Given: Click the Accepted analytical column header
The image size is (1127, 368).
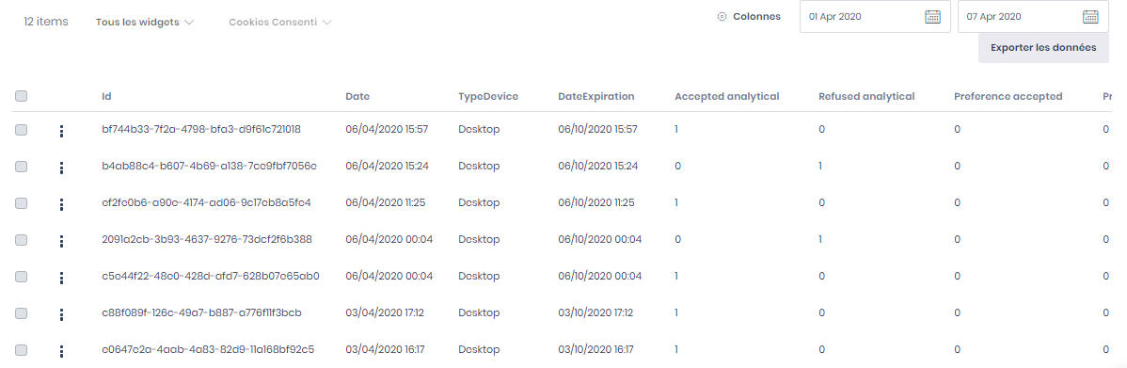Looking at the screenshot, I should (x=726, y=96).
